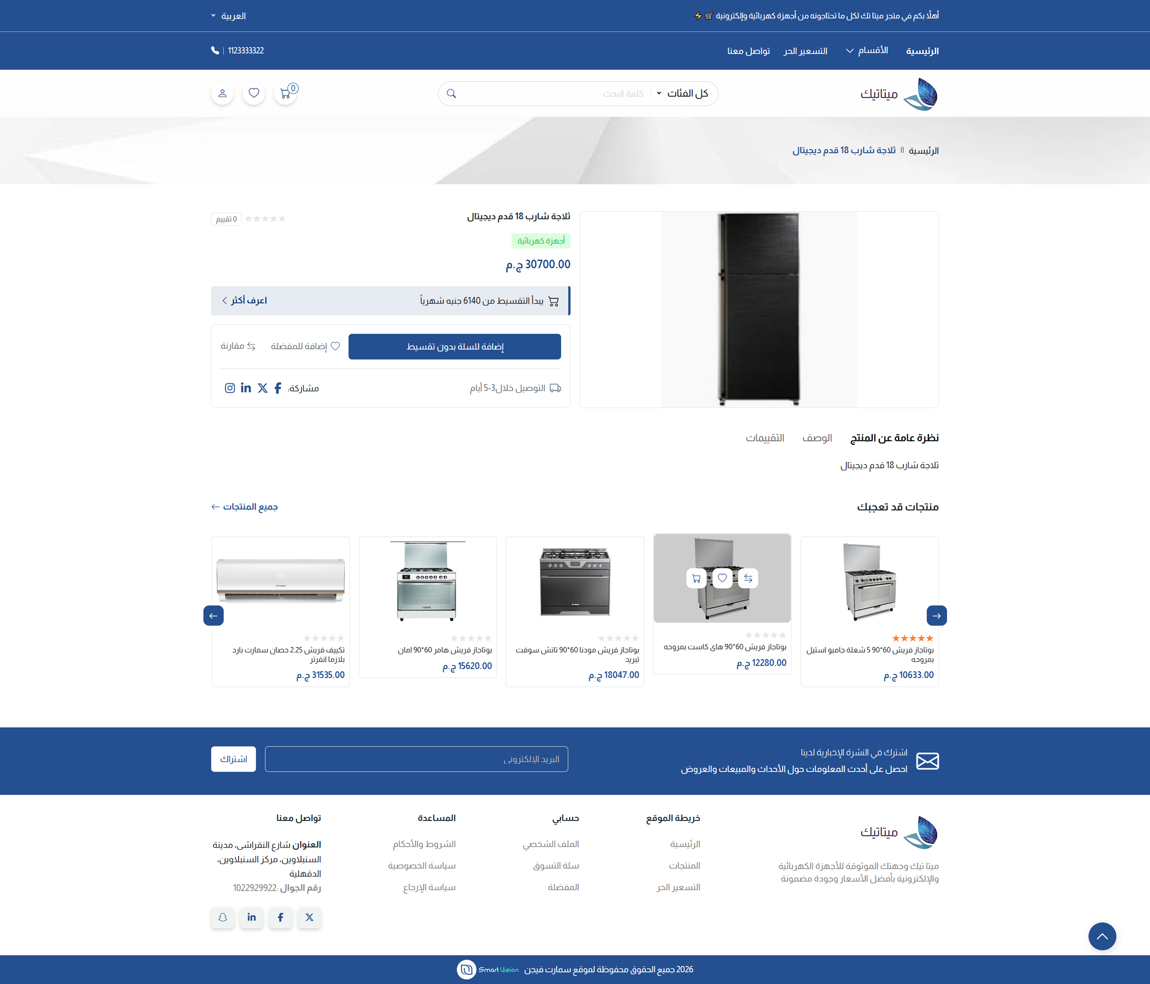1150x984 pixels.
Task: Toggle 'إضافة للمفضلة' favorite for the fridge
Action: click(305, 346)
